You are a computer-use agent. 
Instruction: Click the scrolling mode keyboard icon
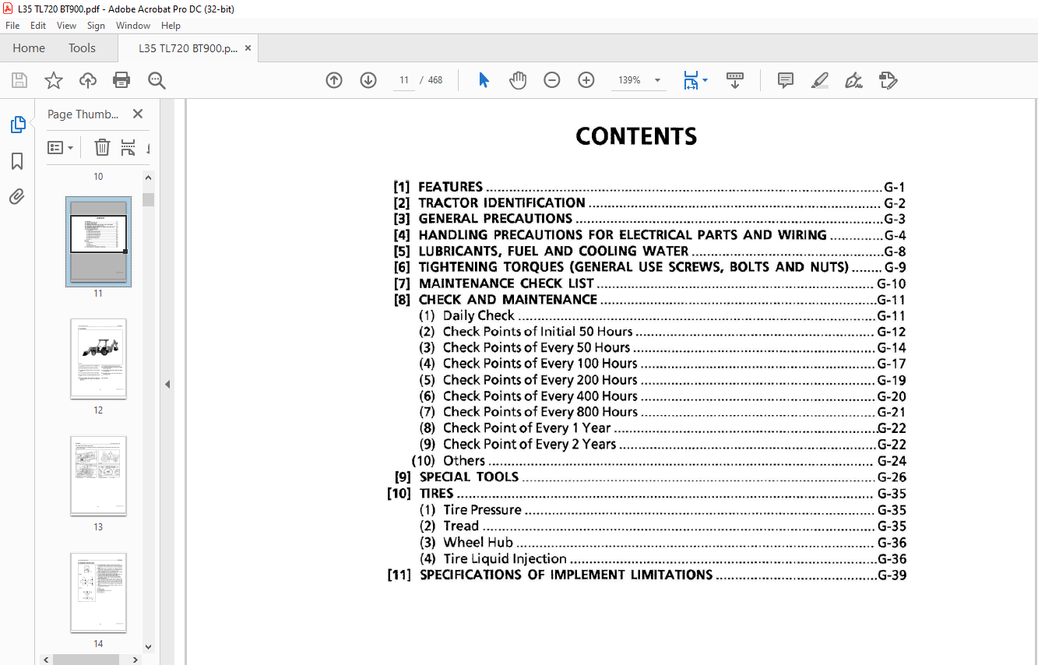point(735,80)
